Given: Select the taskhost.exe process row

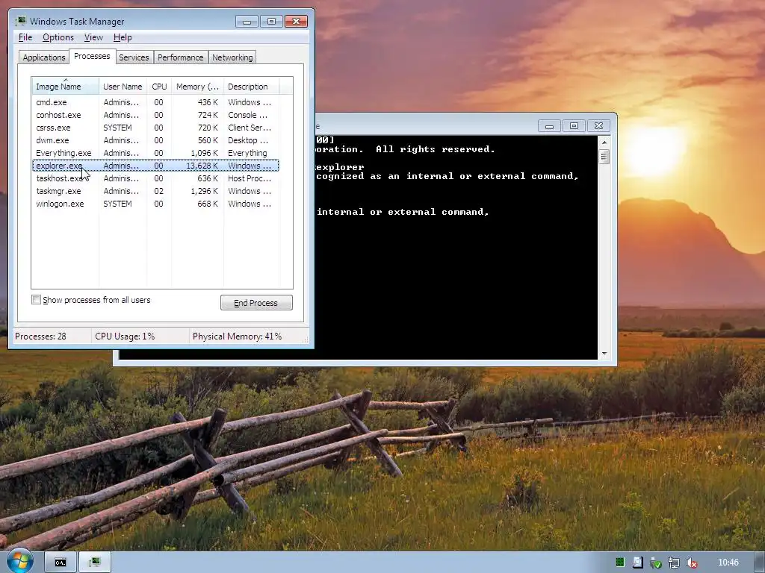Looking at the screenshot, I should [155, 178].
